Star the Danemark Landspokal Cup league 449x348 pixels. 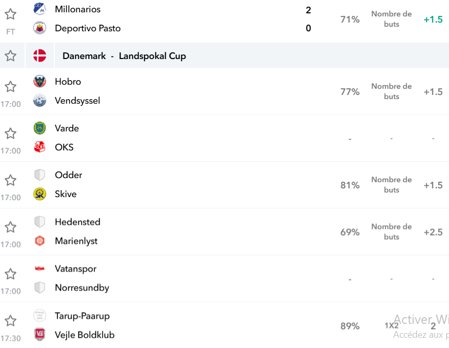[11, 55]
